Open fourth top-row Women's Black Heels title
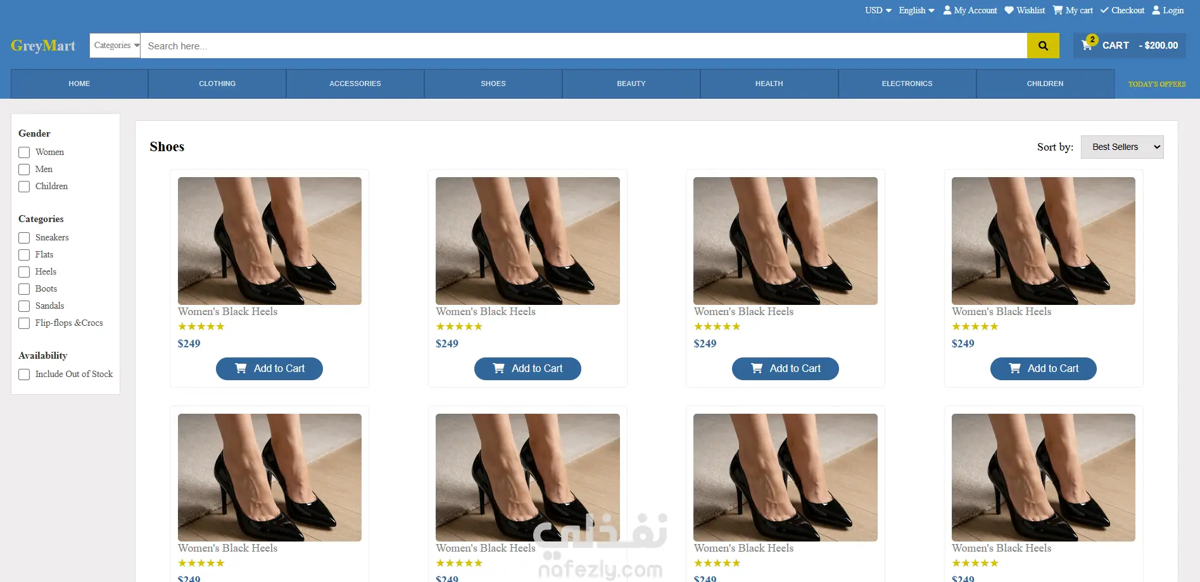The image size is (1200, 582). point(1002,312)
